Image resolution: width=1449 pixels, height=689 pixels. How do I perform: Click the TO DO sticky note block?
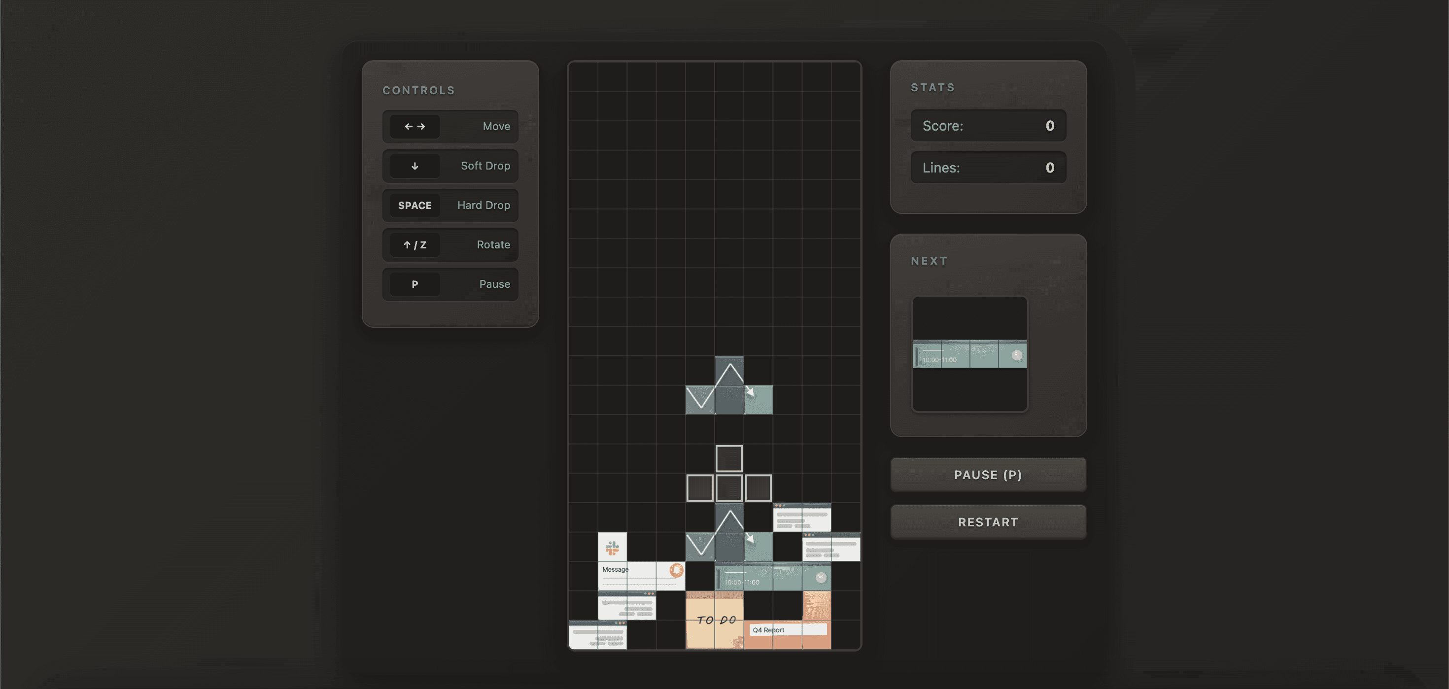pyautogui.click(x=714, y=620)
